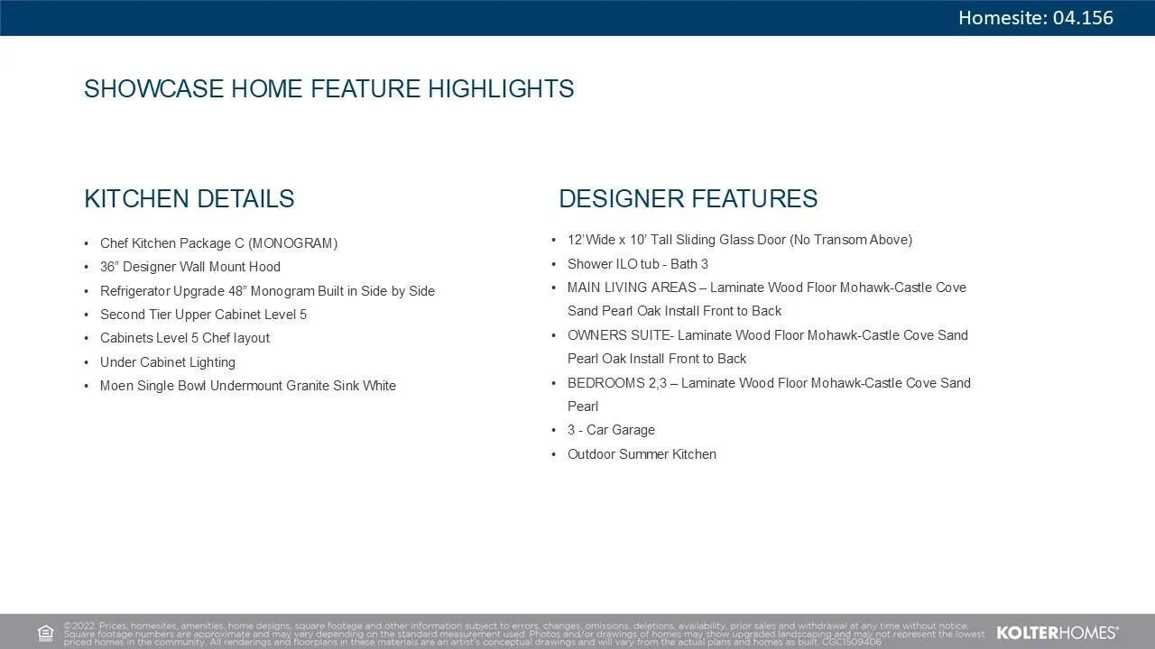Click the Kolter Homes logo
The width and height of the screenshot is (1155, 649).
1057,633
